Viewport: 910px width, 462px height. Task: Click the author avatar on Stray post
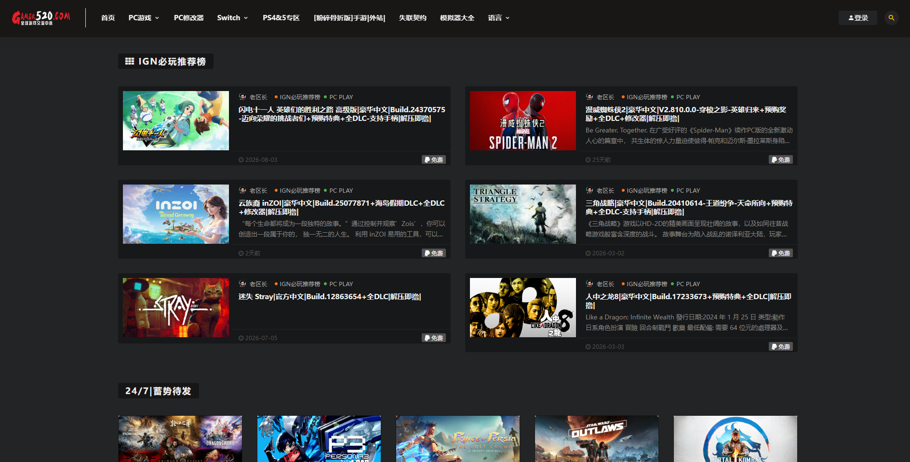click(x=242, y=284)
